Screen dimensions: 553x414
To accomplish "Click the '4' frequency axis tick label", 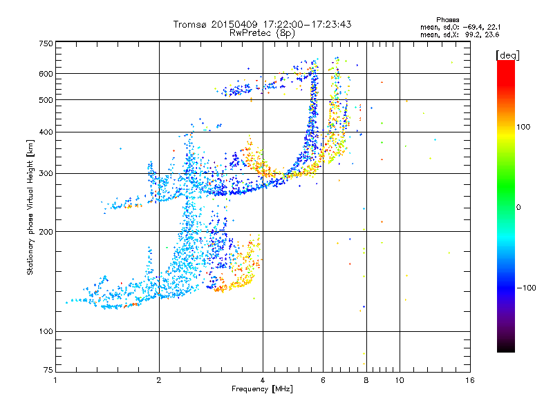I will (263, 380).
